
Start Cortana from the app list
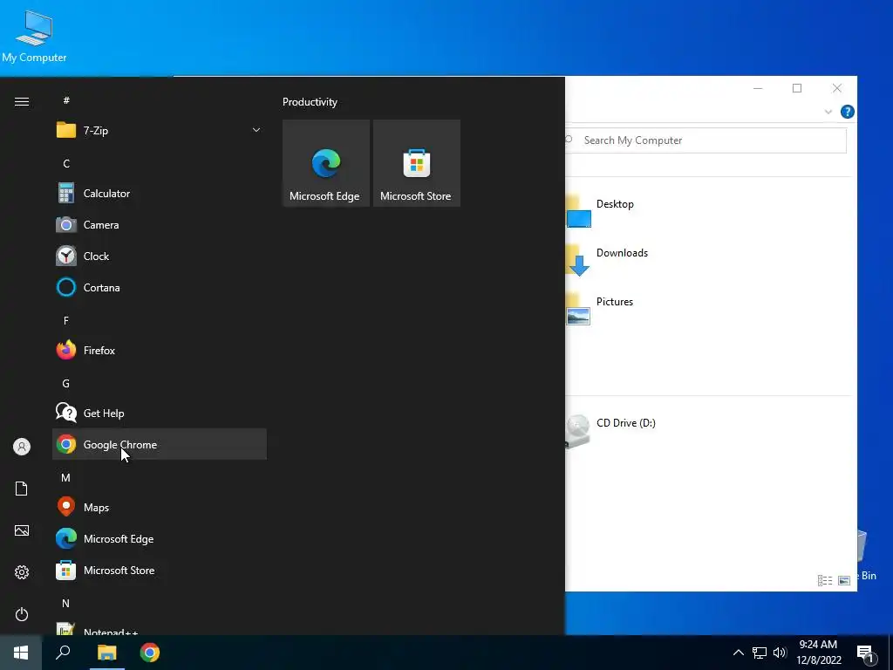click(x=160, y=287)
